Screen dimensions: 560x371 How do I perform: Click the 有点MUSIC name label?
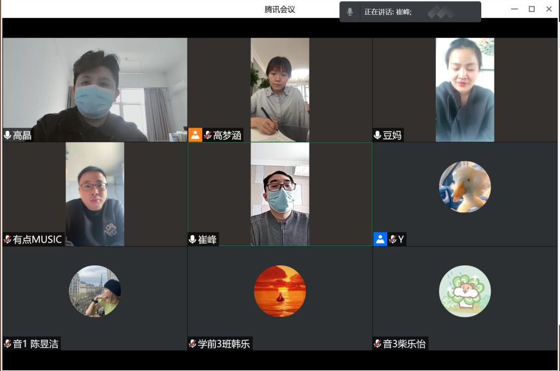tap(38, 240)
